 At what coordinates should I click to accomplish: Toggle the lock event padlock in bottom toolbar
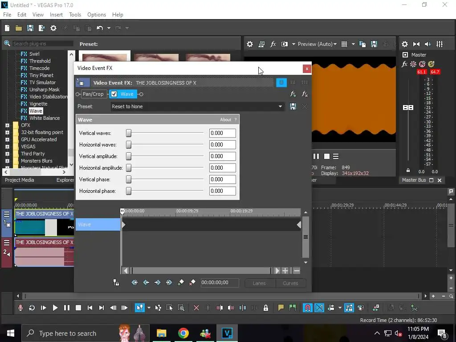click(266, 308)
